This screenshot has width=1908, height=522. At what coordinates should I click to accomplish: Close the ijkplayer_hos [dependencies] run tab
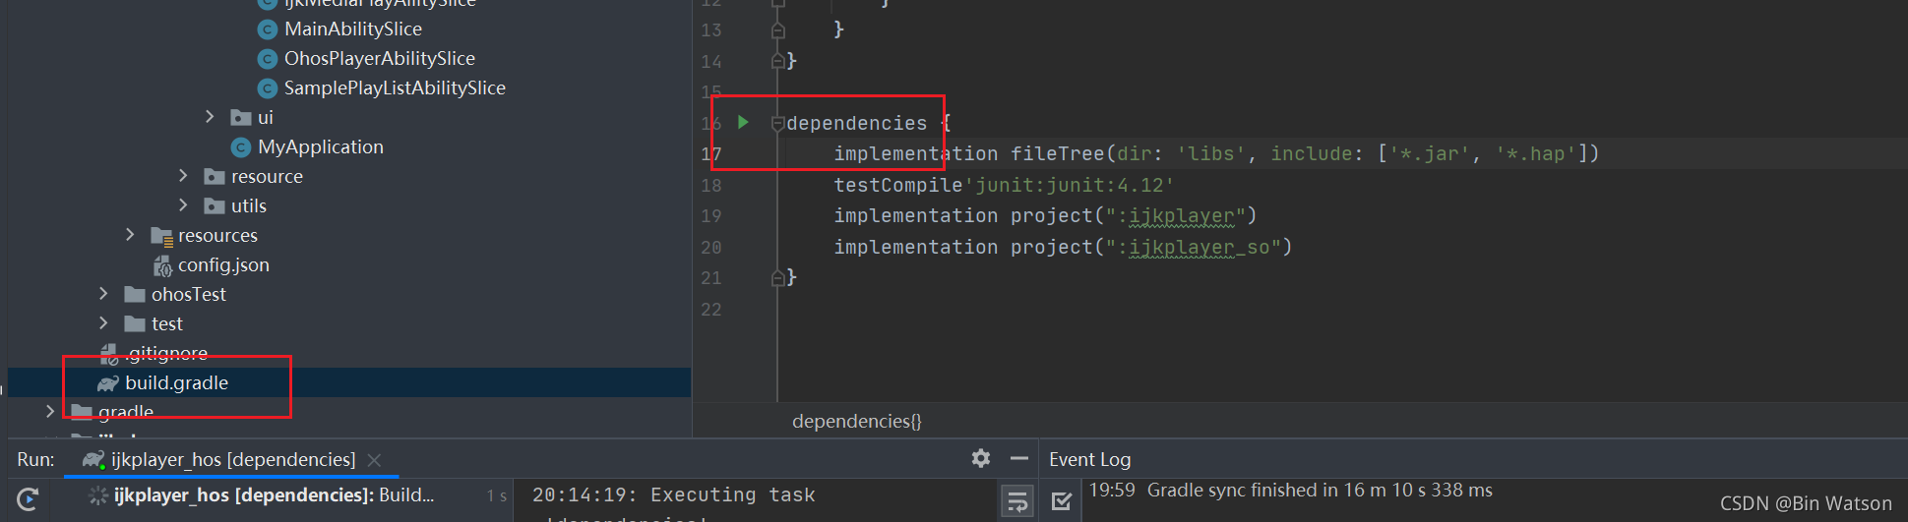[x=374, y=460]
